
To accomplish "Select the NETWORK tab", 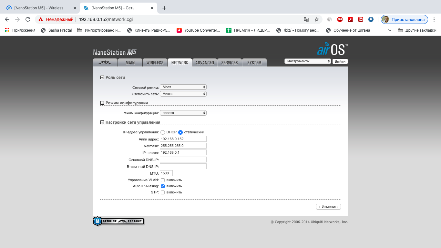I will coord(180,63).
